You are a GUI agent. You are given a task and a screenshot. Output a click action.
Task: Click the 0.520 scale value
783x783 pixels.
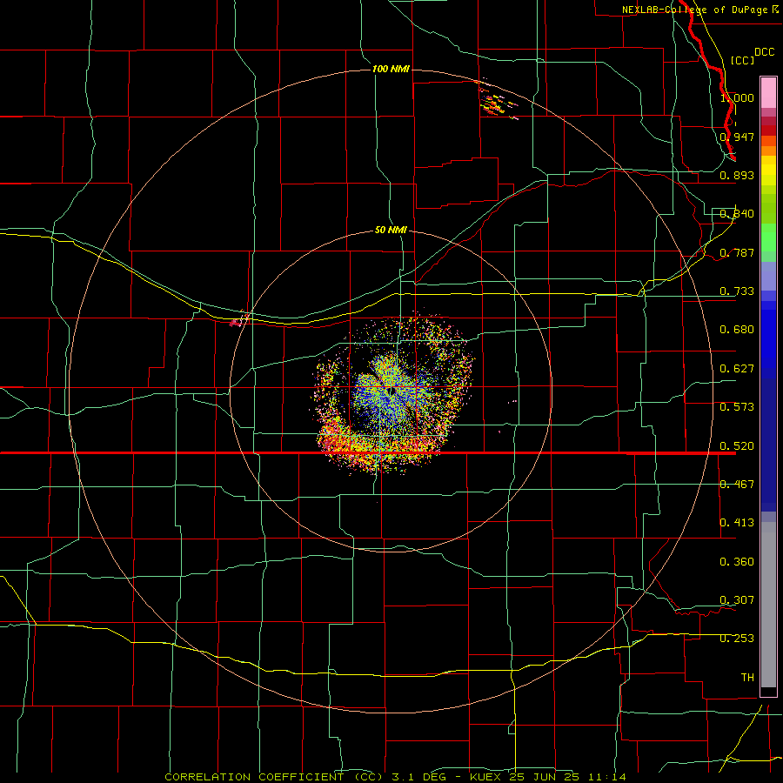tap(737, 446)
